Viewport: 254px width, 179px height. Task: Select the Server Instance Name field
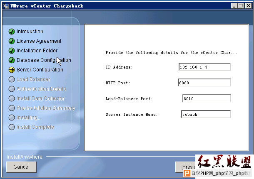[x=206, y=114]
